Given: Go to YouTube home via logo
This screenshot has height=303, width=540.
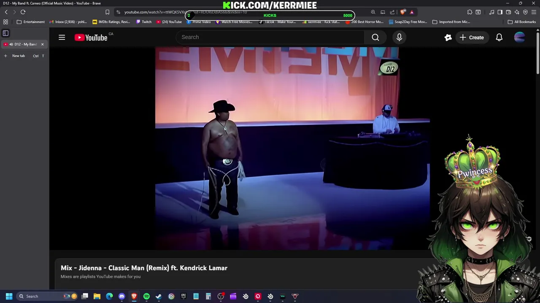Looking at the screenshot, I should 91,37.
